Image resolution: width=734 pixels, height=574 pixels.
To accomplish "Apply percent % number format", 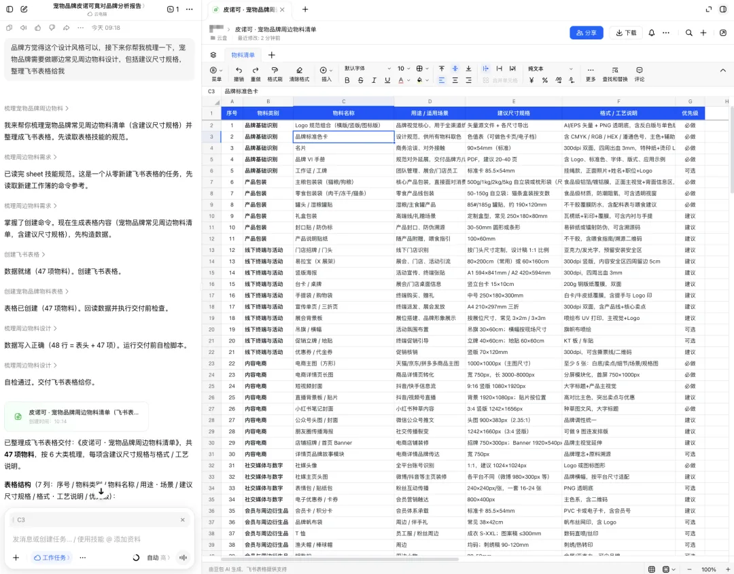I will 545,80.
